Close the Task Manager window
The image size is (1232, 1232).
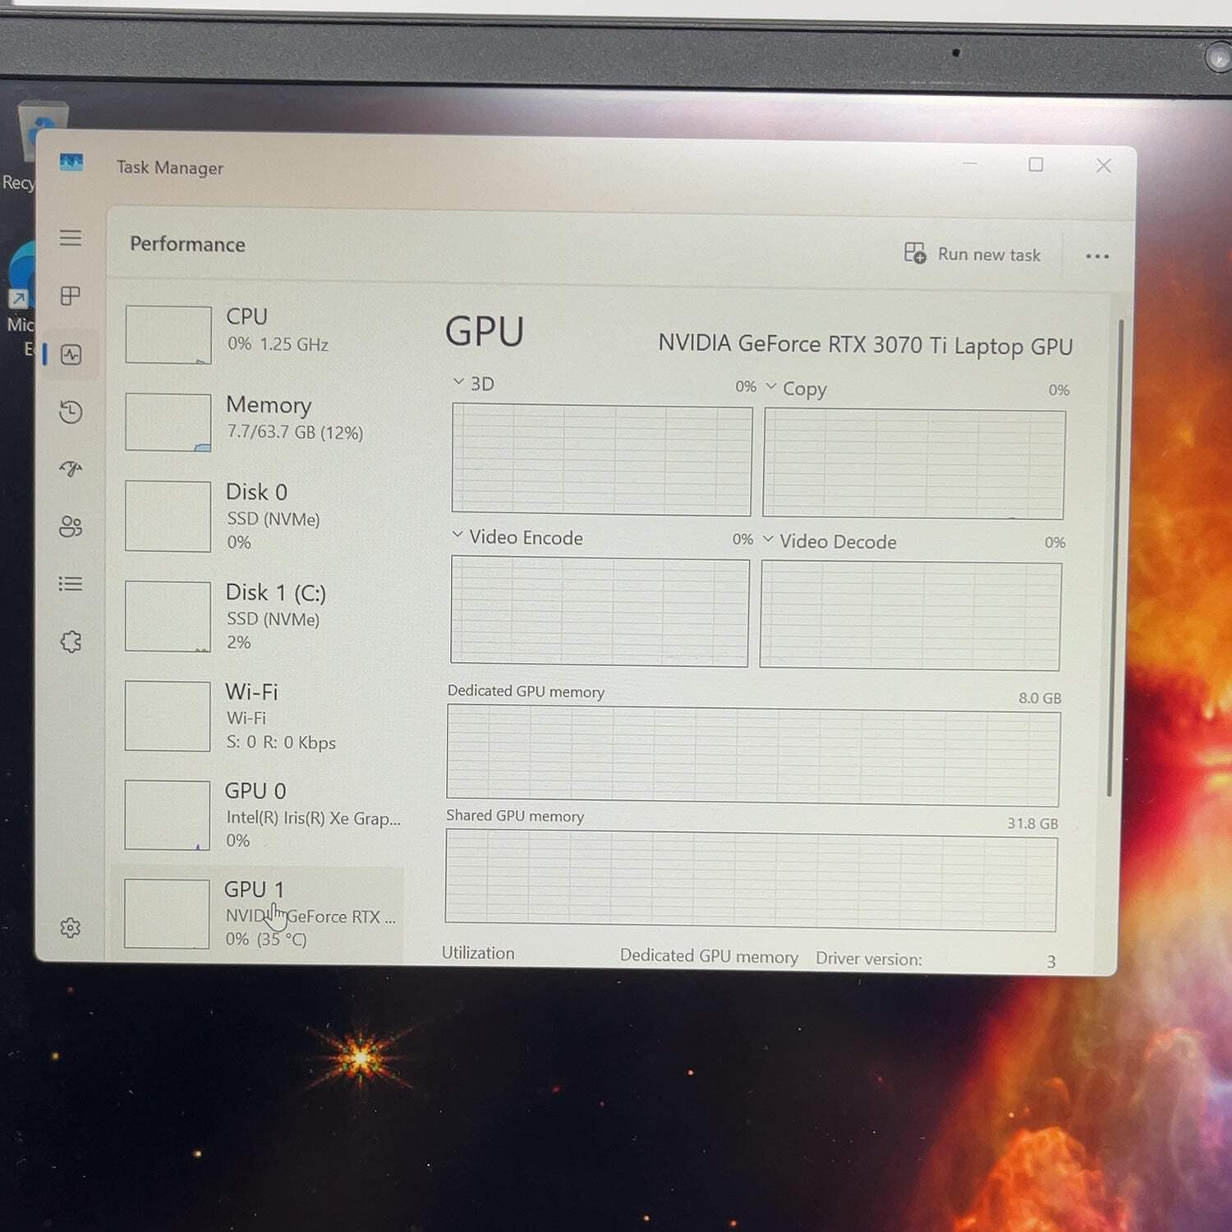[x=1103, y=166]
